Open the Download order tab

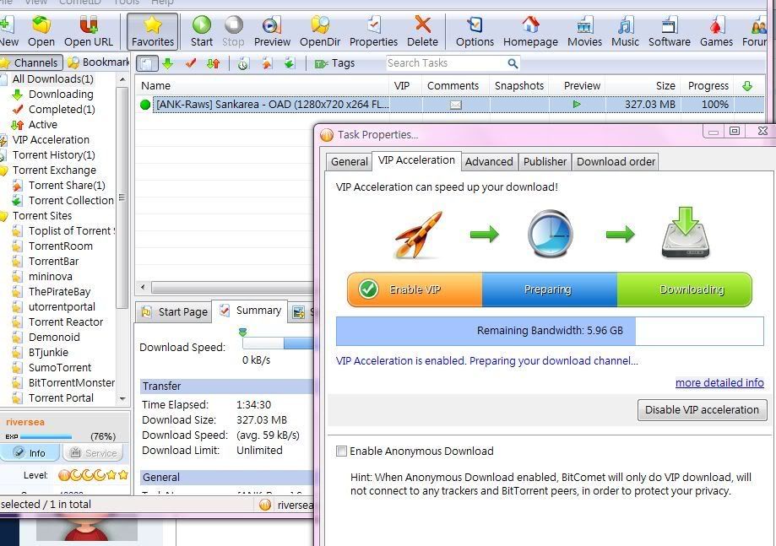[616, 162]
